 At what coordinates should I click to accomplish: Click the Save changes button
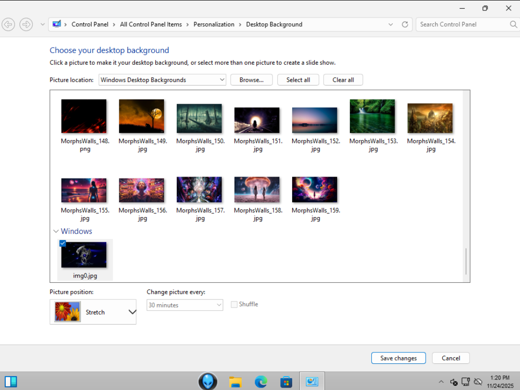click(x=398, y=358)
